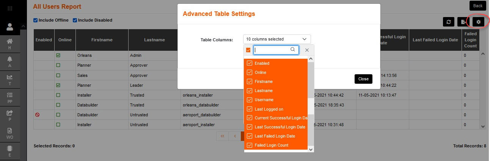Sort by the Lastname column header
490x161 pixels.
tap(154, 40)
